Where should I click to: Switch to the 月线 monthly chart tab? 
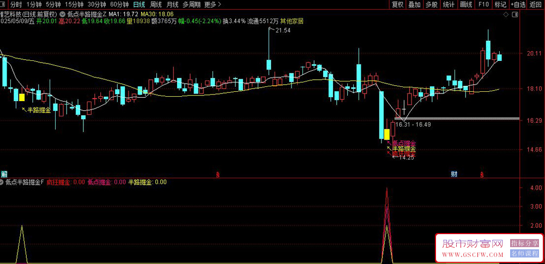click(x=172, y=4)
